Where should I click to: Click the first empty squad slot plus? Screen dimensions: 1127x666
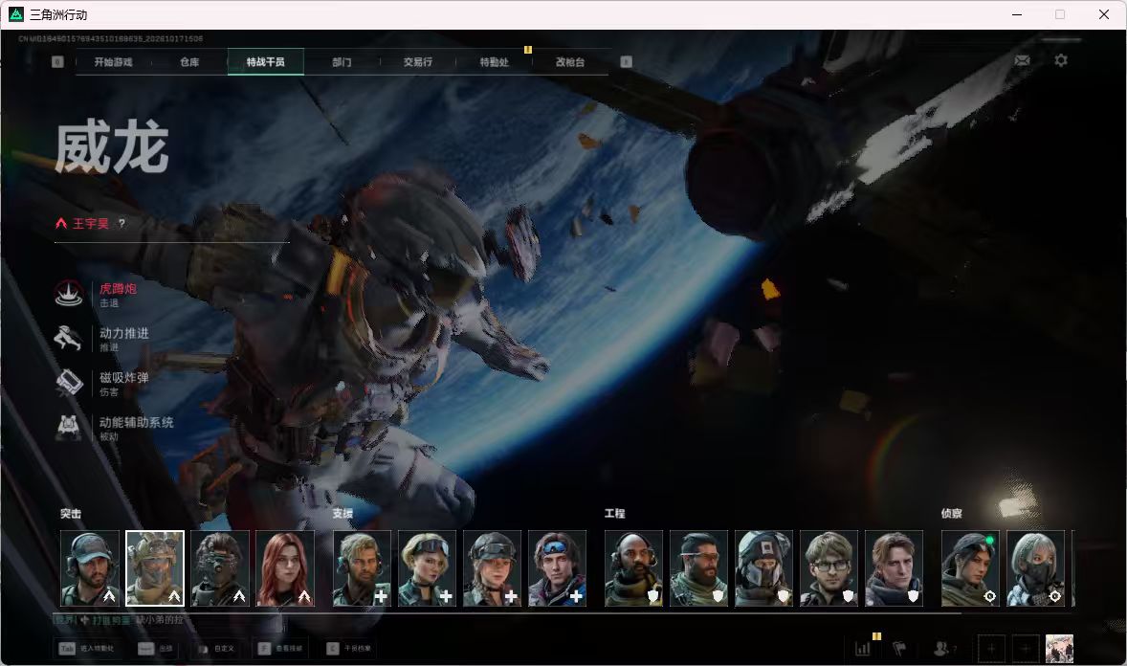tap(991, 649)
